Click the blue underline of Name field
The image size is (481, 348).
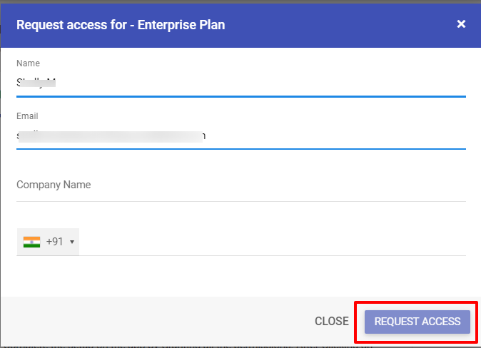point(241,96)
